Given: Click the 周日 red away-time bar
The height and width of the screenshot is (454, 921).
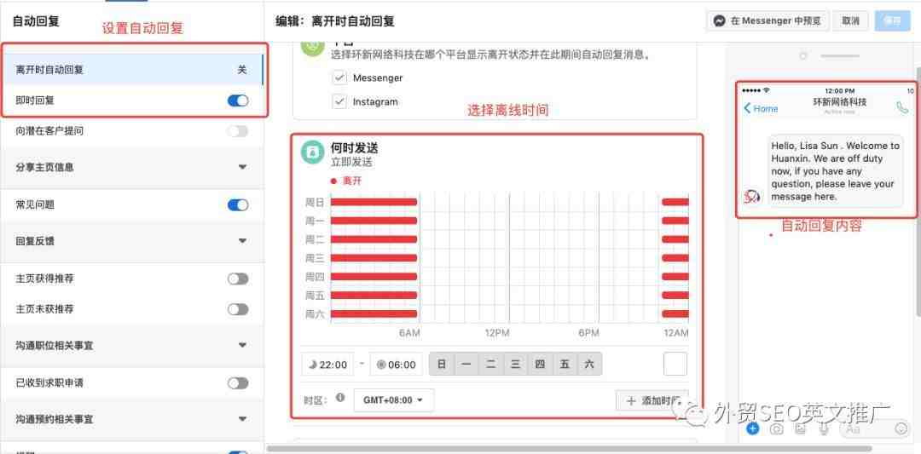Looking at the screenshot, I should [374, 203].
